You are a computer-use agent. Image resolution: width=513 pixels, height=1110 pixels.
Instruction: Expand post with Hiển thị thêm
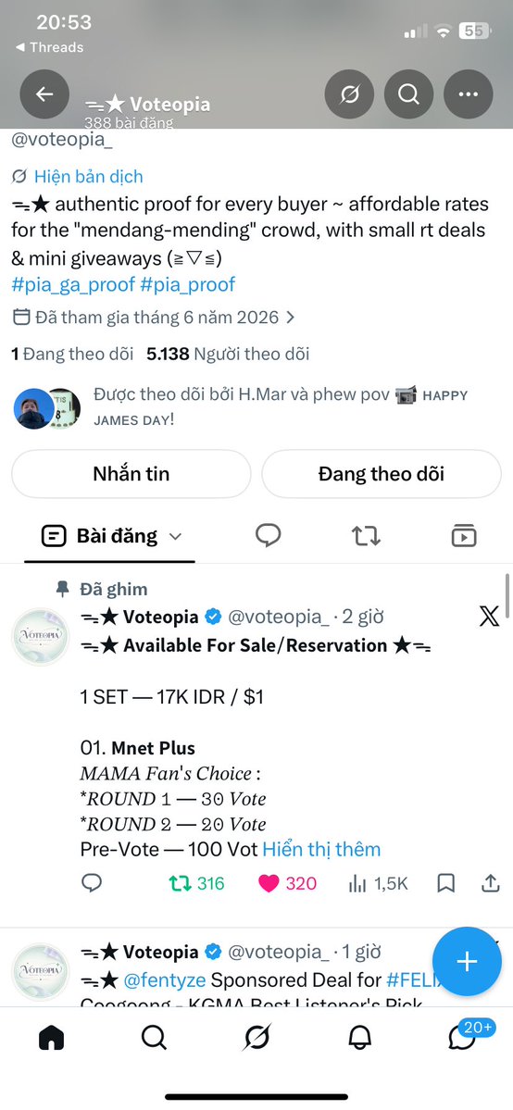click(x=321, y=849)
